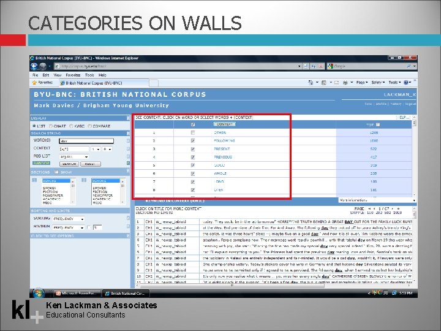The image size is (441, 331).
Task: Click the Read Mail icon in command bar
Action: coord(336,83)
